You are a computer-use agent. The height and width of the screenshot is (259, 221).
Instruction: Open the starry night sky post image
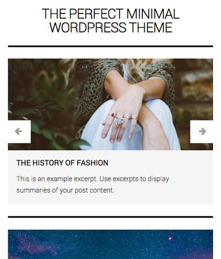click(110, 244)
